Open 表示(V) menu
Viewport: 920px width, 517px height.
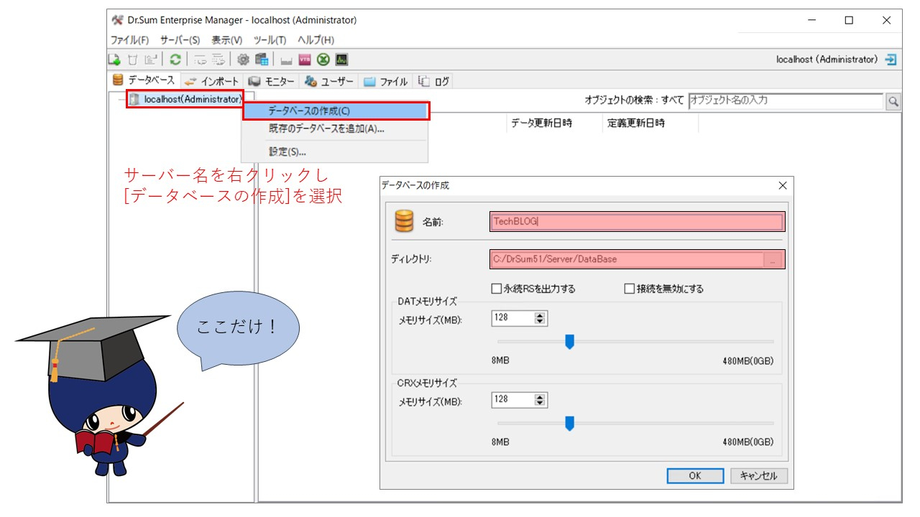226,40
